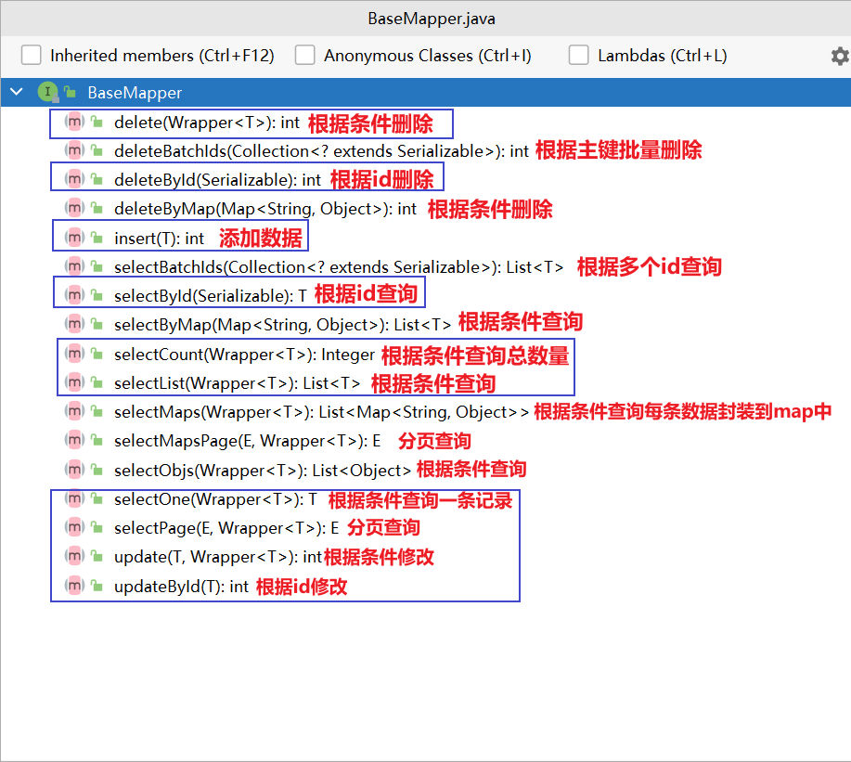Select selectMapsPage(E, Wrapper<T>): E method
Image resolution: width=851 pixels, height=762 pixels.
(248, 441)
